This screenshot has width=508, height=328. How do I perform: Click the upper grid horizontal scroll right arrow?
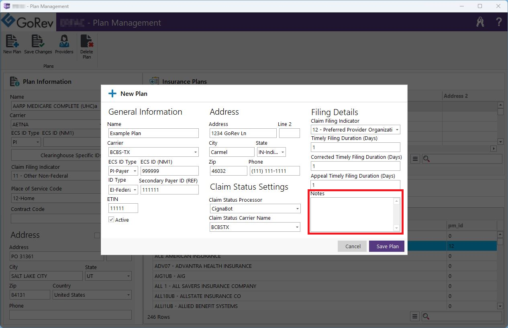tap(494, 148)
